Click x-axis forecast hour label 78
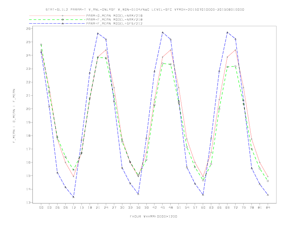The width and height of the screenshot is (292, 226). (251, 208)
